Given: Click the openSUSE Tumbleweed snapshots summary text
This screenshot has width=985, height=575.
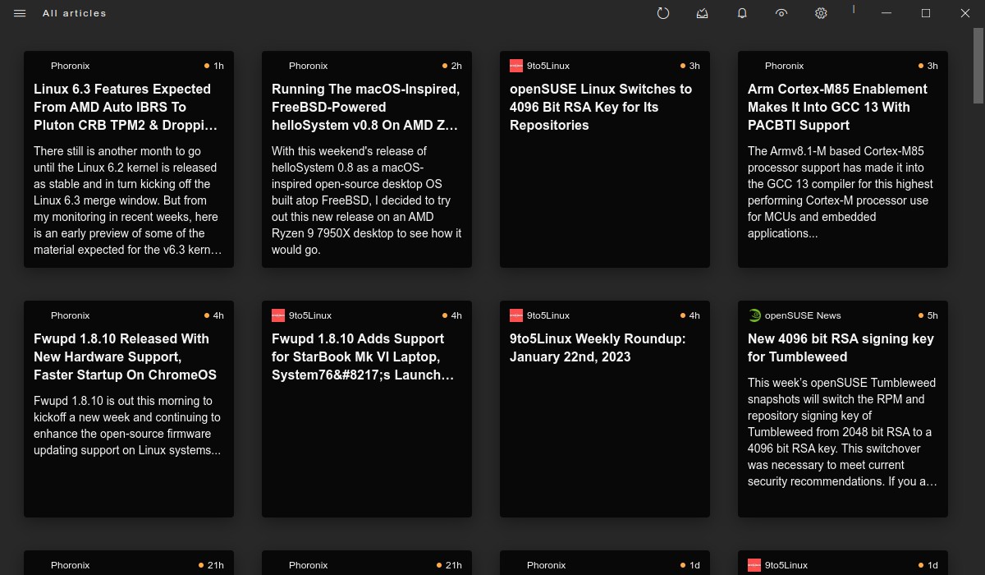Looking at the screenshot, I should (x=842, y=432).
